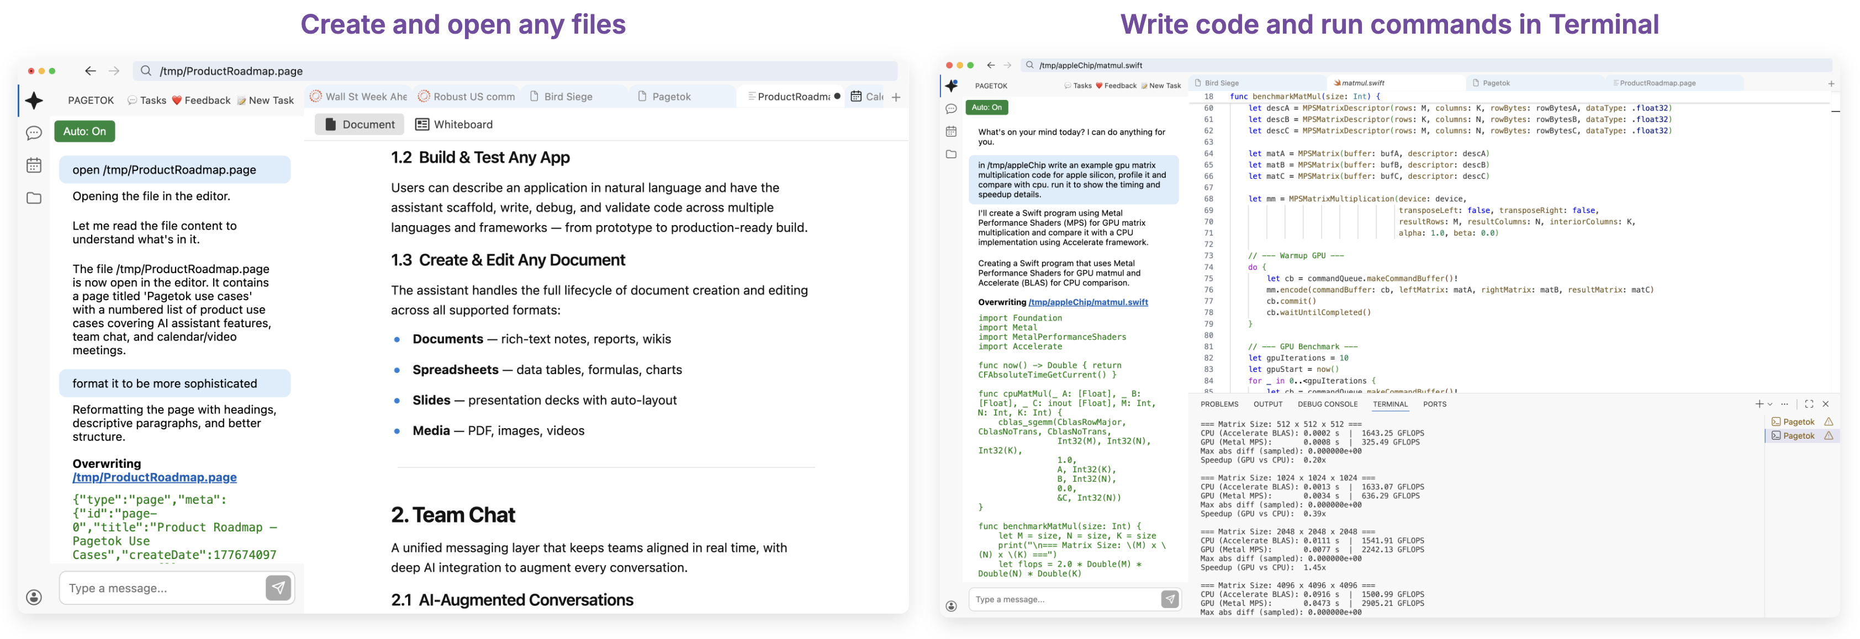Open the folder icon in left window sidebar

pyautogui.click(x=34, y=198)
